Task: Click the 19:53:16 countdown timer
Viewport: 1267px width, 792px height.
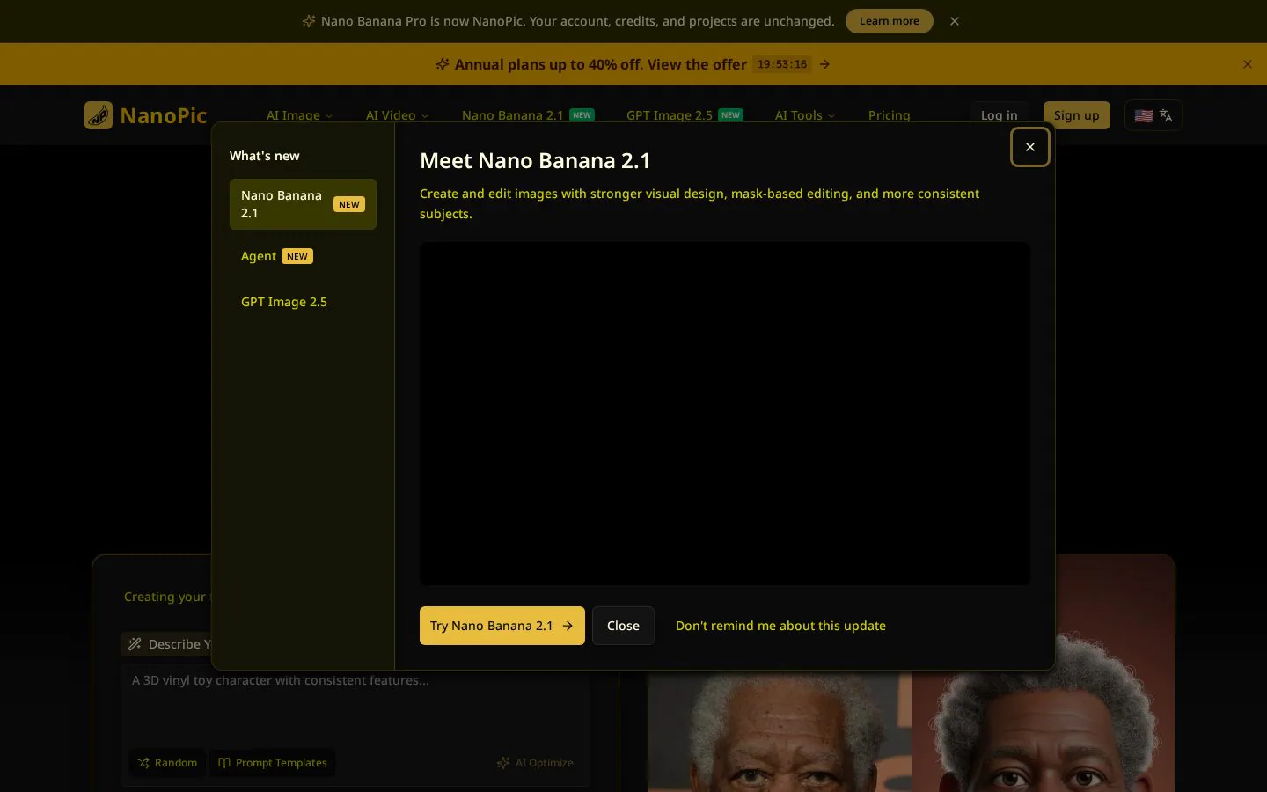Action: pos(782,64)
